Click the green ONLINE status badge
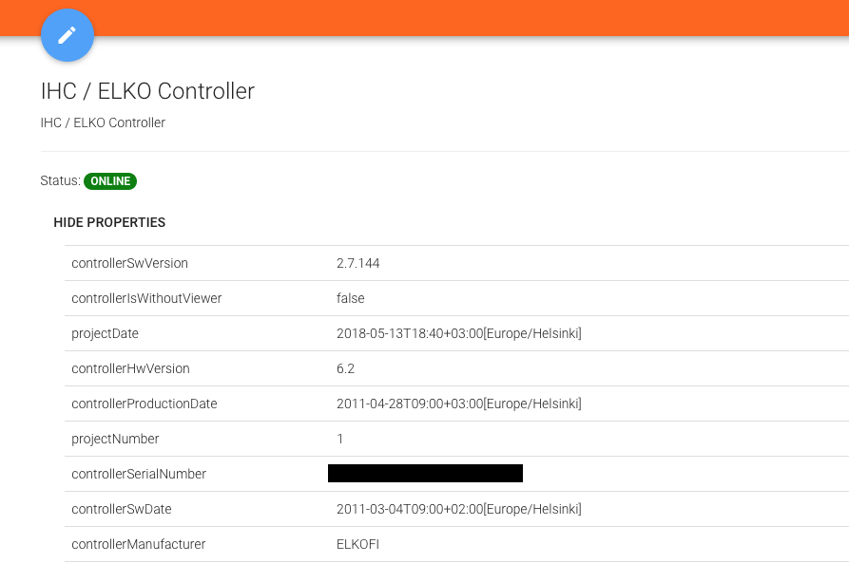This screenshot has width=849, height=582. 110,181
